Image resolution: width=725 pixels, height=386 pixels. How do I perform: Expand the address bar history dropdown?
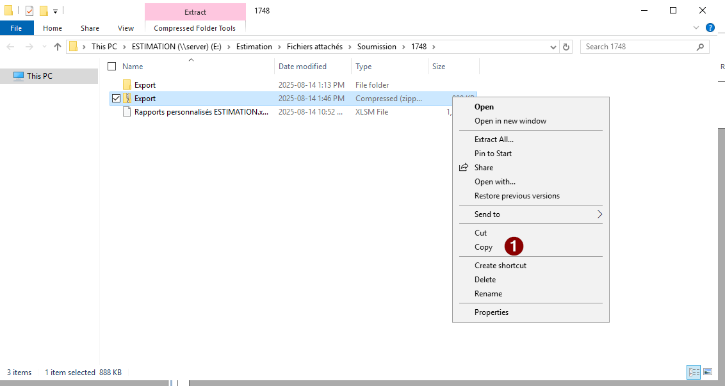coord(554,47)
